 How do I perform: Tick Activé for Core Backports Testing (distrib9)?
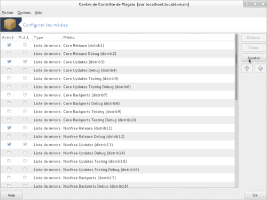[x=9, y=111]
